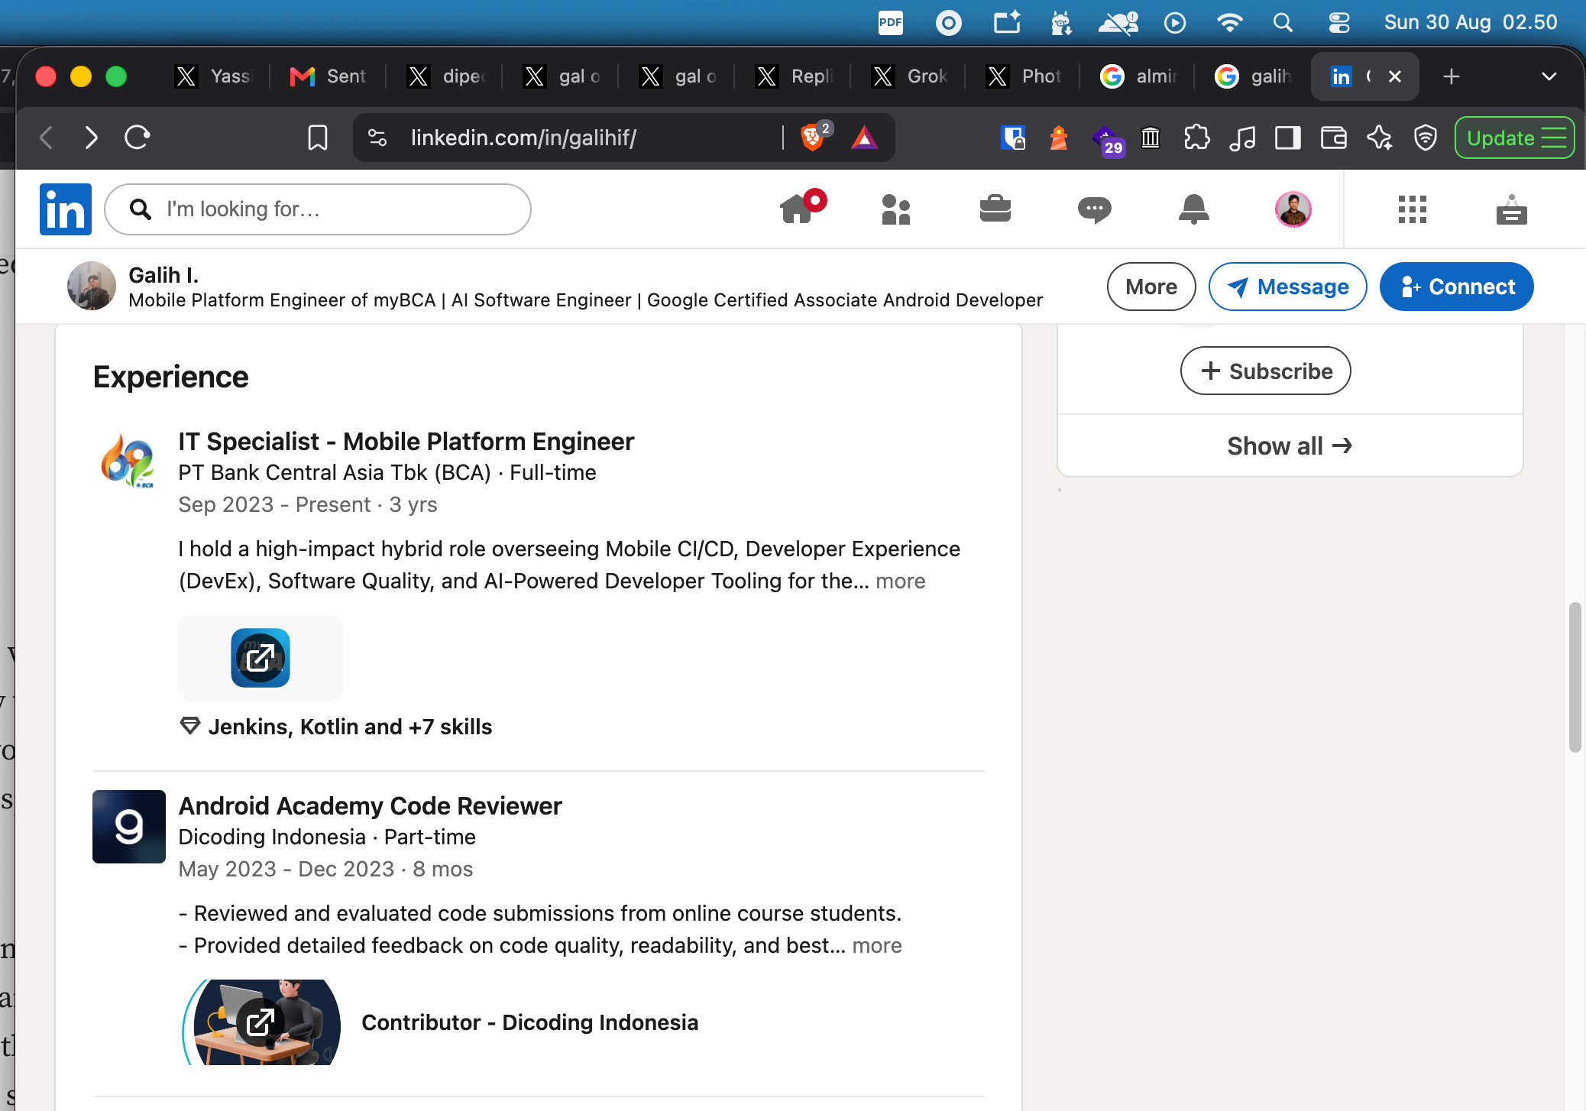Open the Brave Update menu button
The image size is (1586, 1111).
click(1514, 138)
